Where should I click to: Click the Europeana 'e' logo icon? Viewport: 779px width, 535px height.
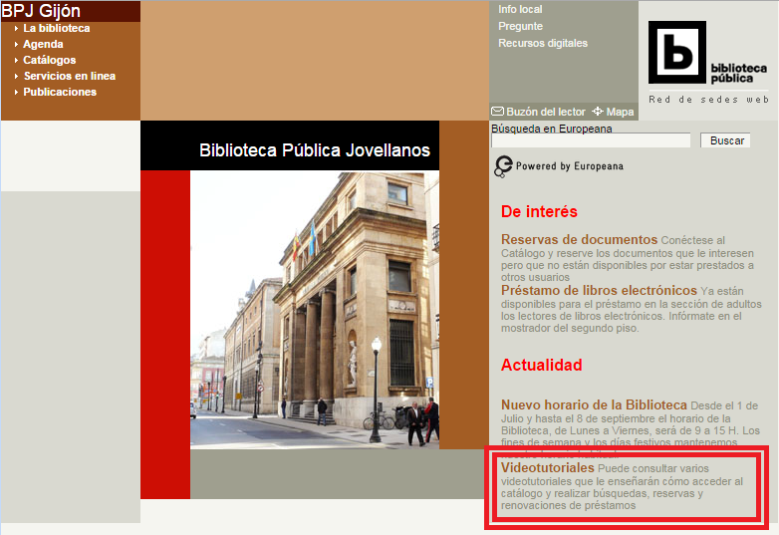coord(504,166)
